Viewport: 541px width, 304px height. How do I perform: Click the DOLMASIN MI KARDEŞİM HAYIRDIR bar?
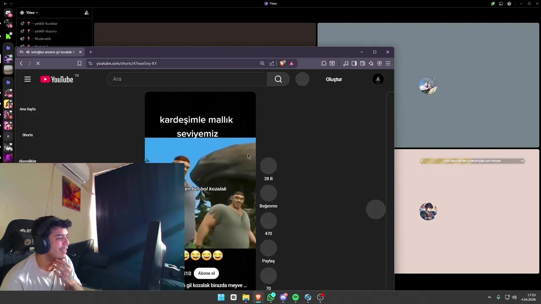(473, 161)
